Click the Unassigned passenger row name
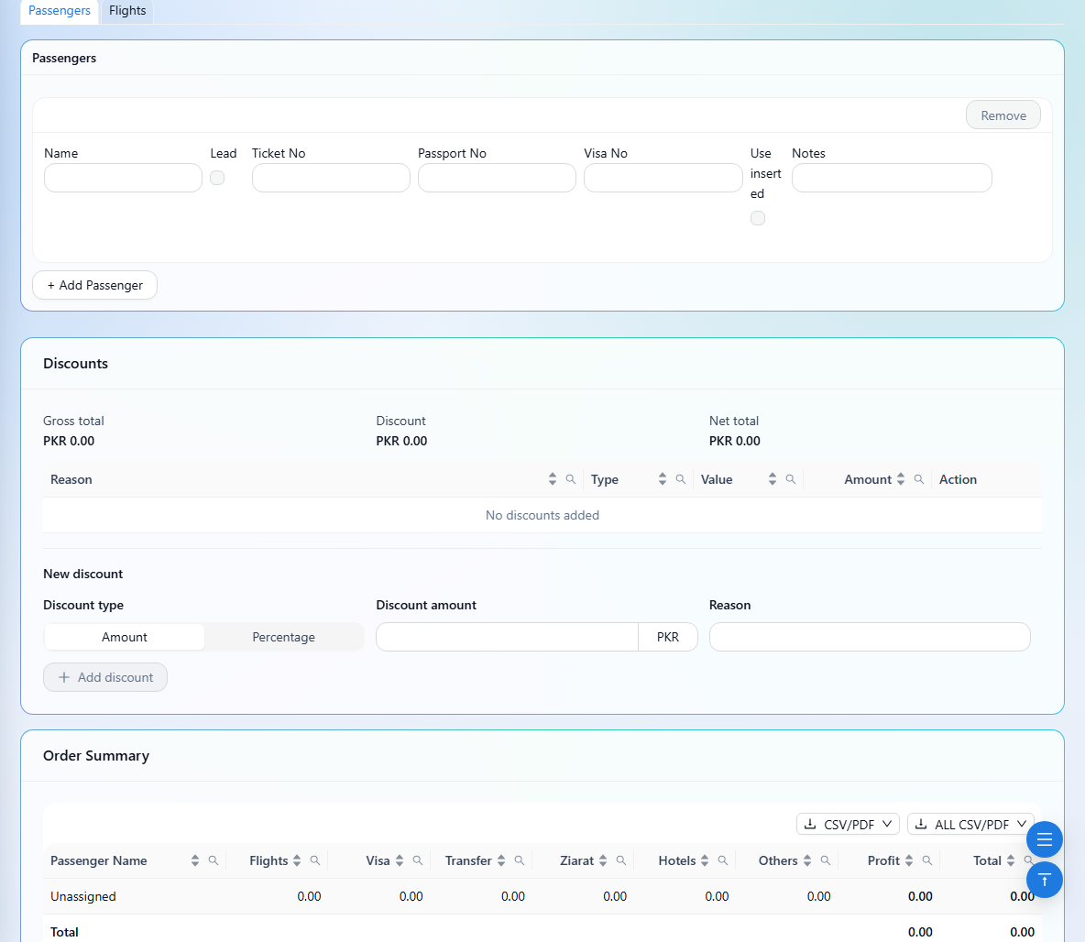Image resolution: width=1085 pixels, height=942 pixels. point(83,896)
